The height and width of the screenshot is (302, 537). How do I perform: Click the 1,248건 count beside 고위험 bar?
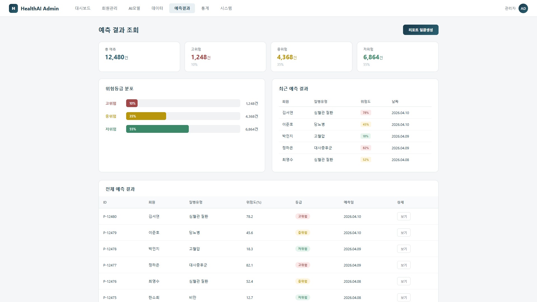252,103
